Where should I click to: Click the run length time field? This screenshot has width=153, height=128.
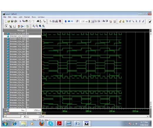(84, 21)
